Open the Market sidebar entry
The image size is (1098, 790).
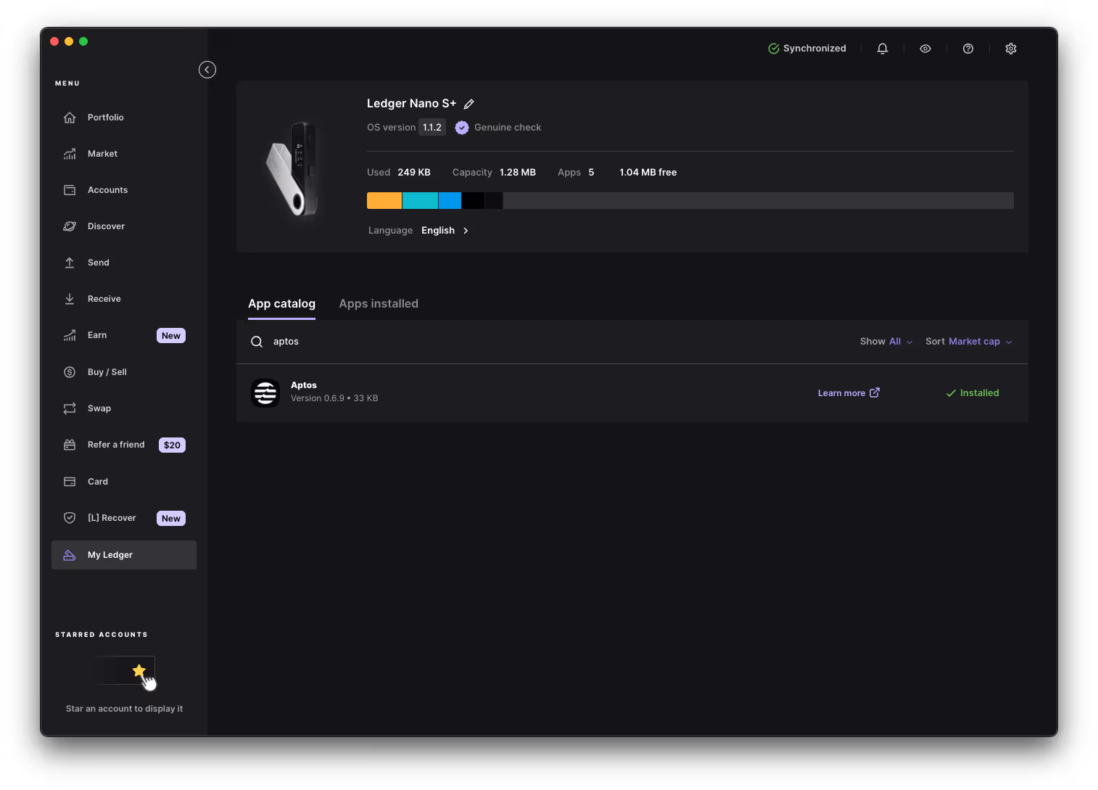point(124,154)
